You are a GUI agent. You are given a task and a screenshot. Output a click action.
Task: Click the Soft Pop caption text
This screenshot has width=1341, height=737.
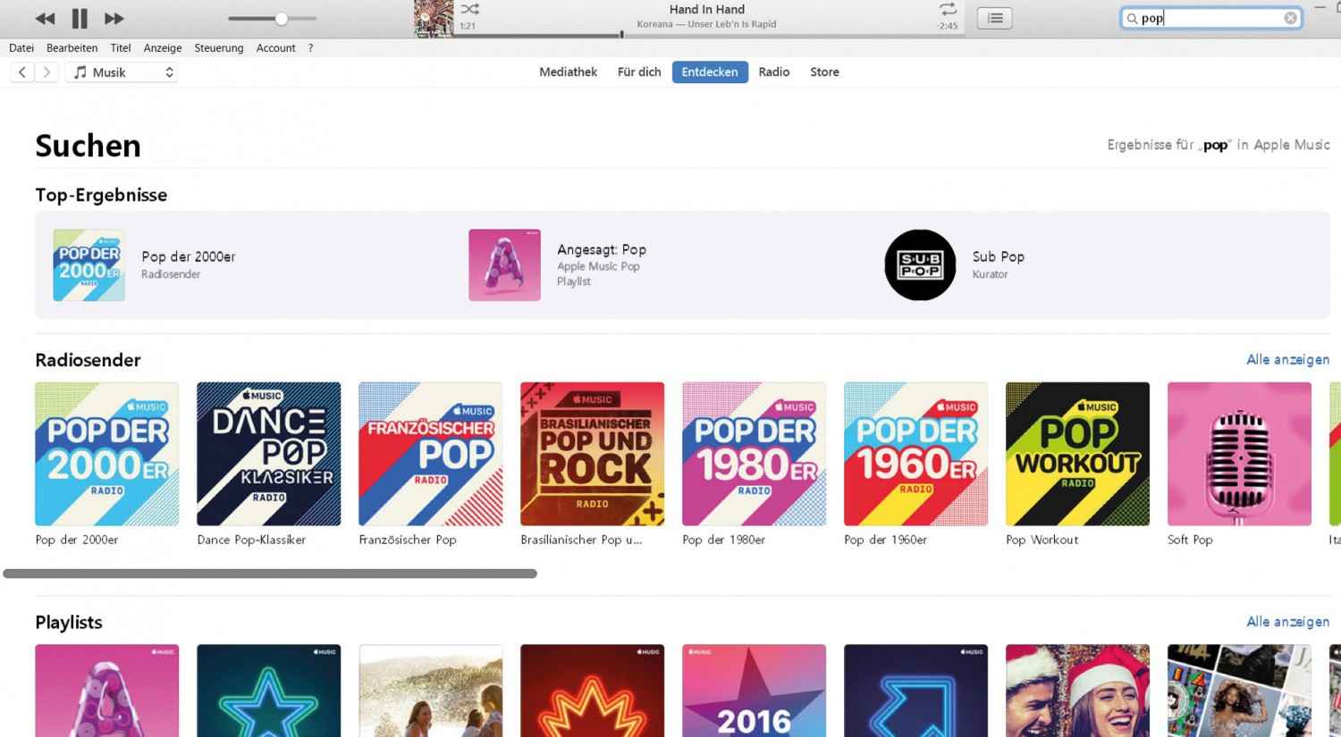(1190, 540)
